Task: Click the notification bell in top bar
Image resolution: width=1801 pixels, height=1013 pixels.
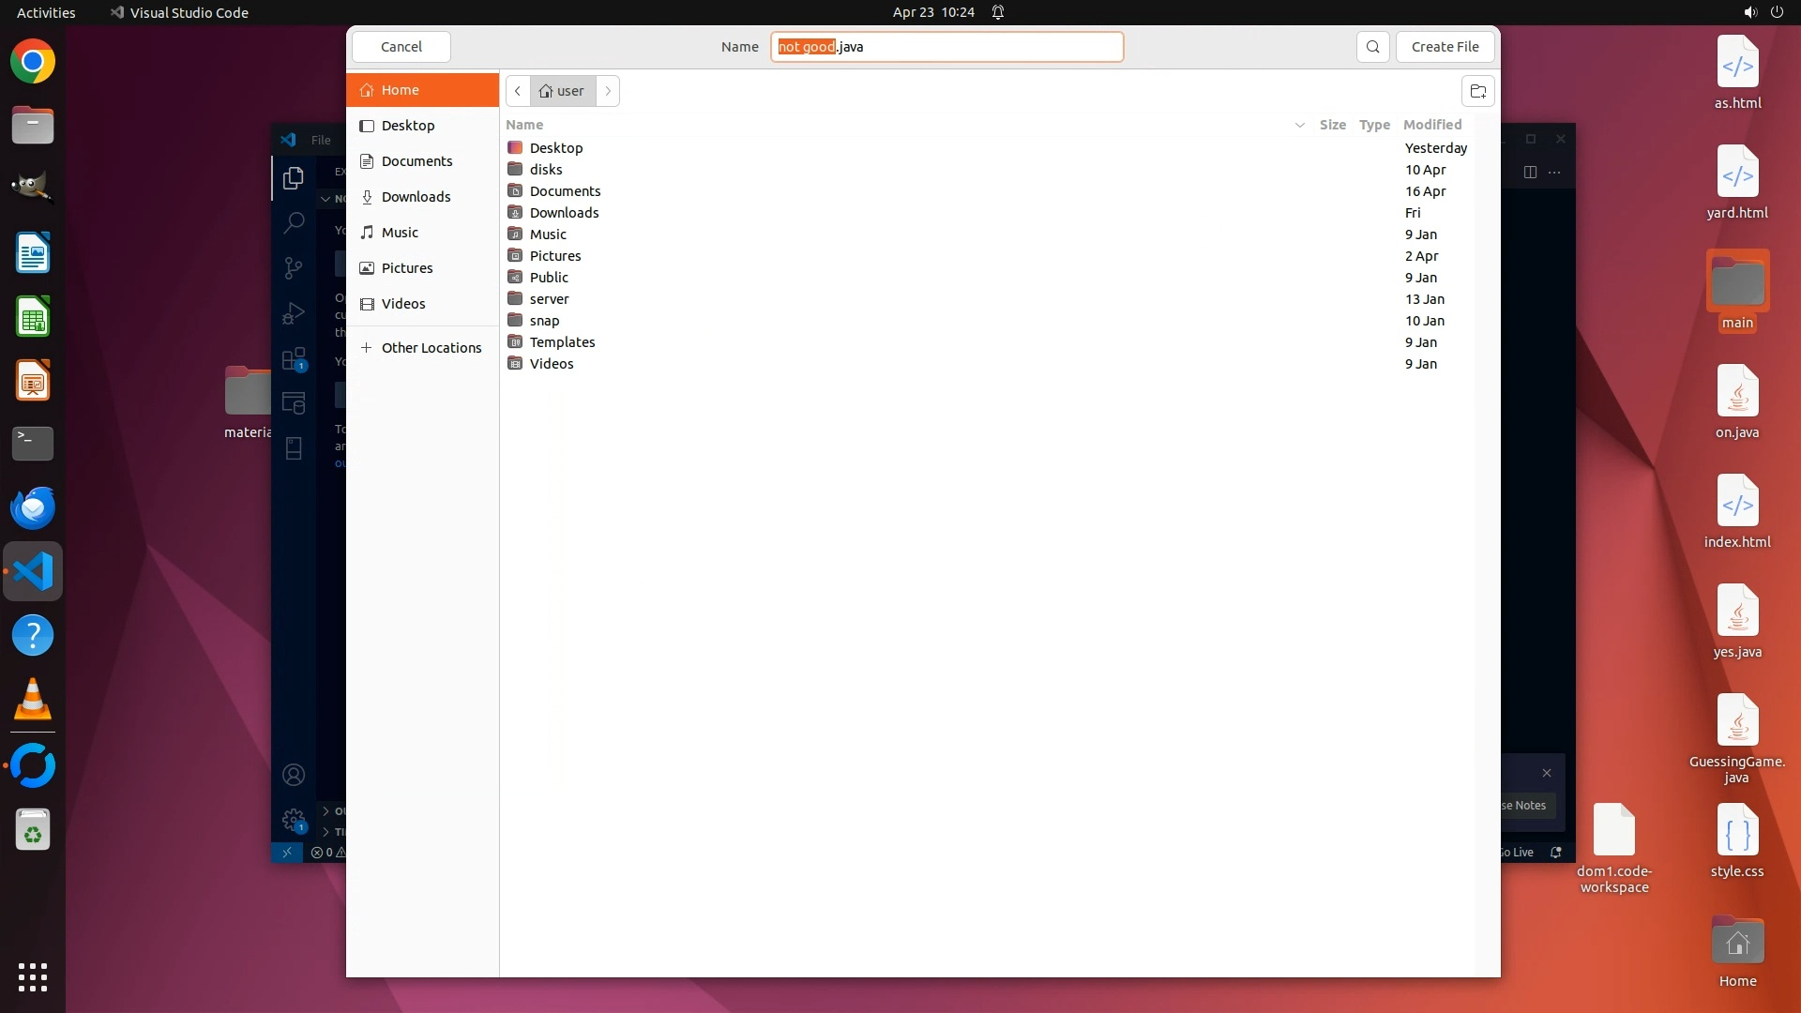Action: pyautogui.click(x=998, y=12)
